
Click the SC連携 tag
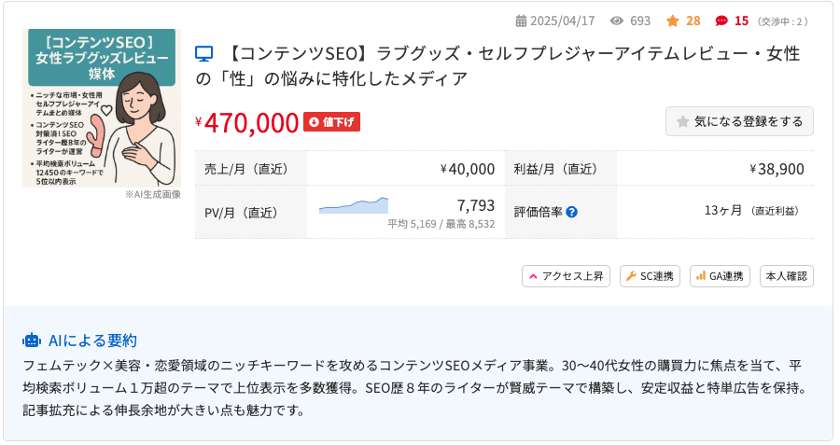(651, 276)
